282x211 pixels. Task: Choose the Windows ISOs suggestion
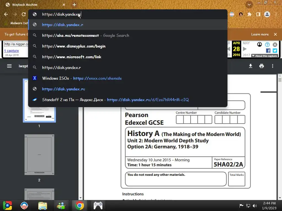click(128, 78)
